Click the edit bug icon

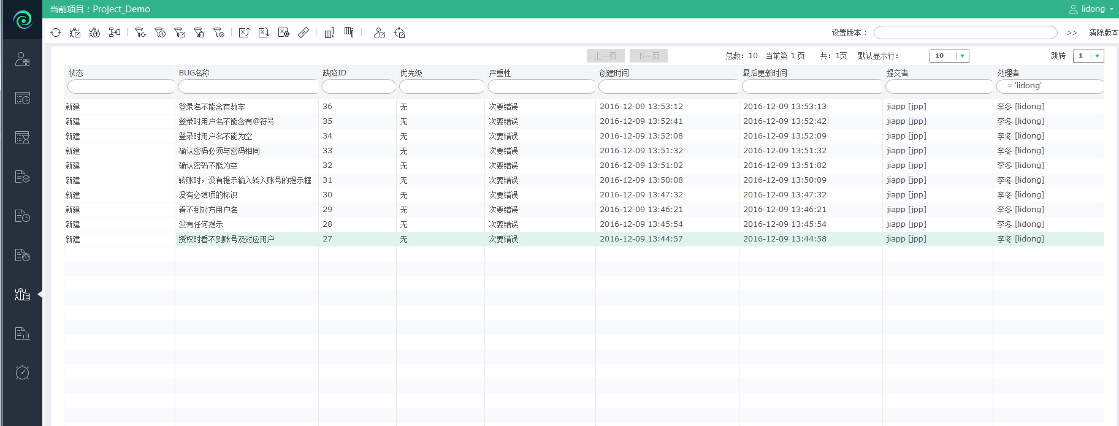coord(75,32)
